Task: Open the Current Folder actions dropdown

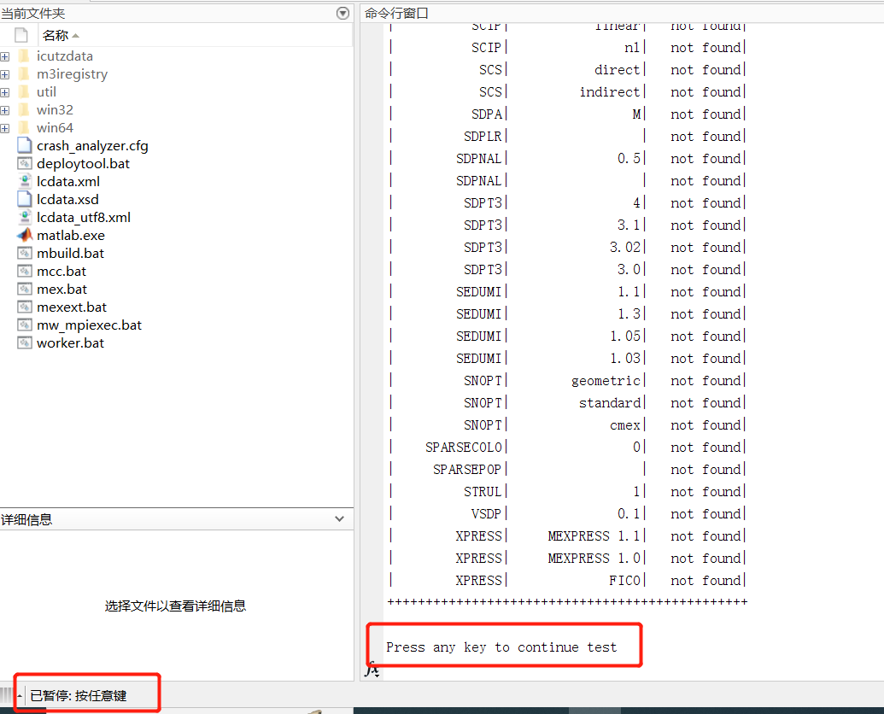Action: coord(342,13)
